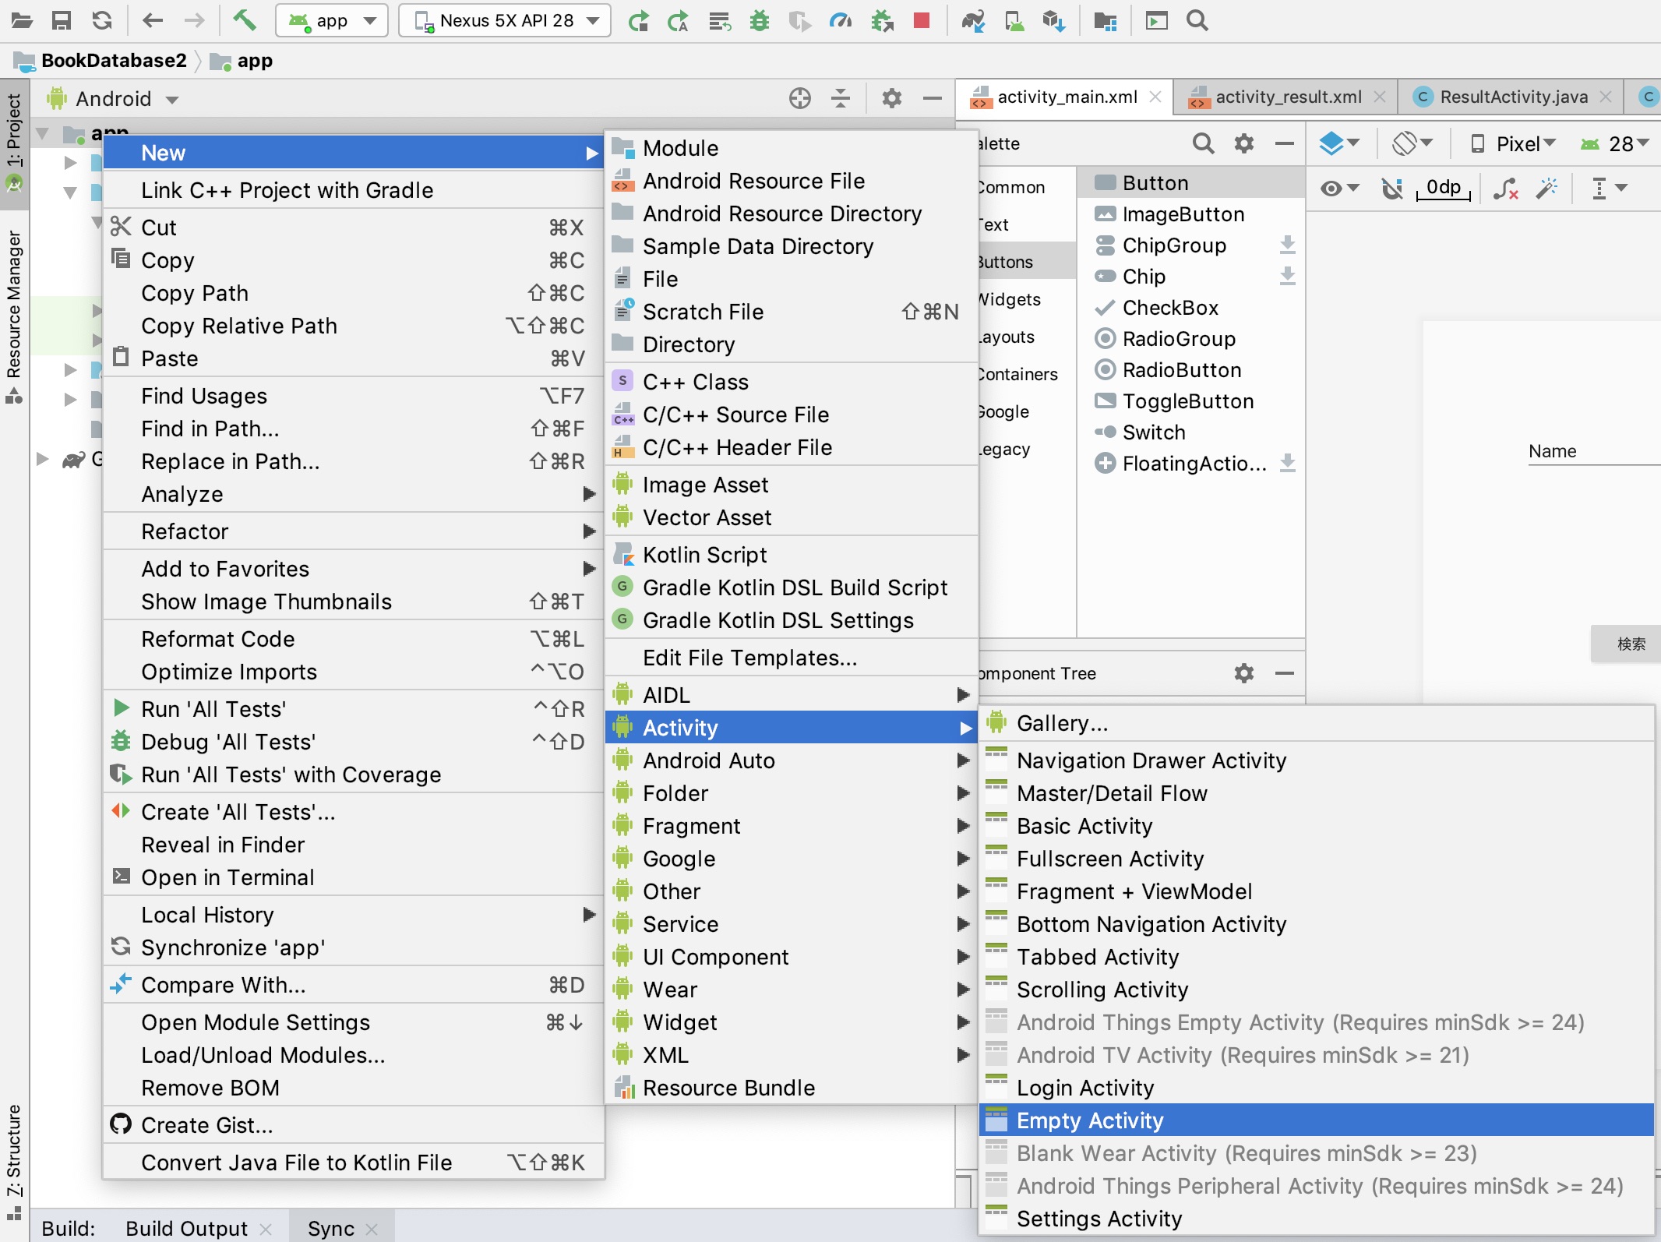The width and height of the screenshot is (1661, 1242).
Task: Open the orientation rotate dropdown
Action: pos(1412,143)
